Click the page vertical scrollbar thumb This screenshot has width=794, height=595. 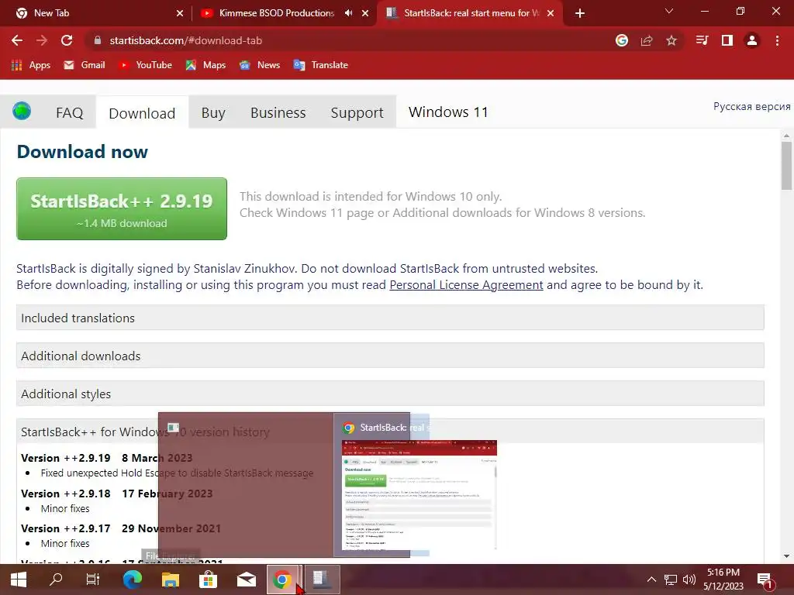click(x=786, y=165)
